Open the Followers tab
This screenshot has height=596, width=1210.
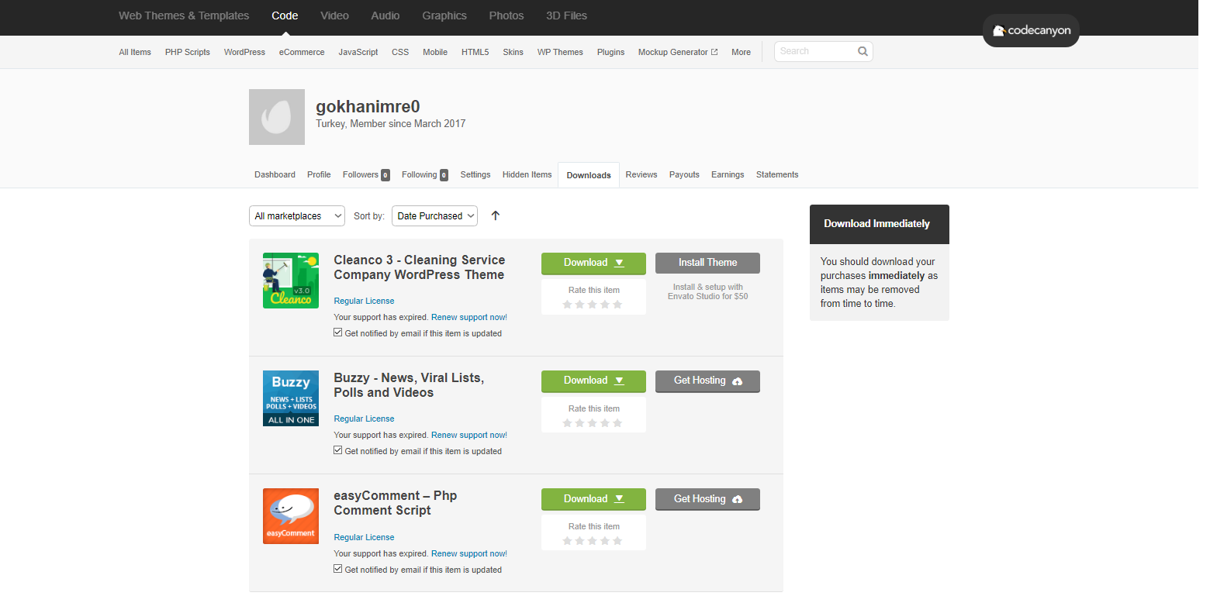click(x=366, y=174)
